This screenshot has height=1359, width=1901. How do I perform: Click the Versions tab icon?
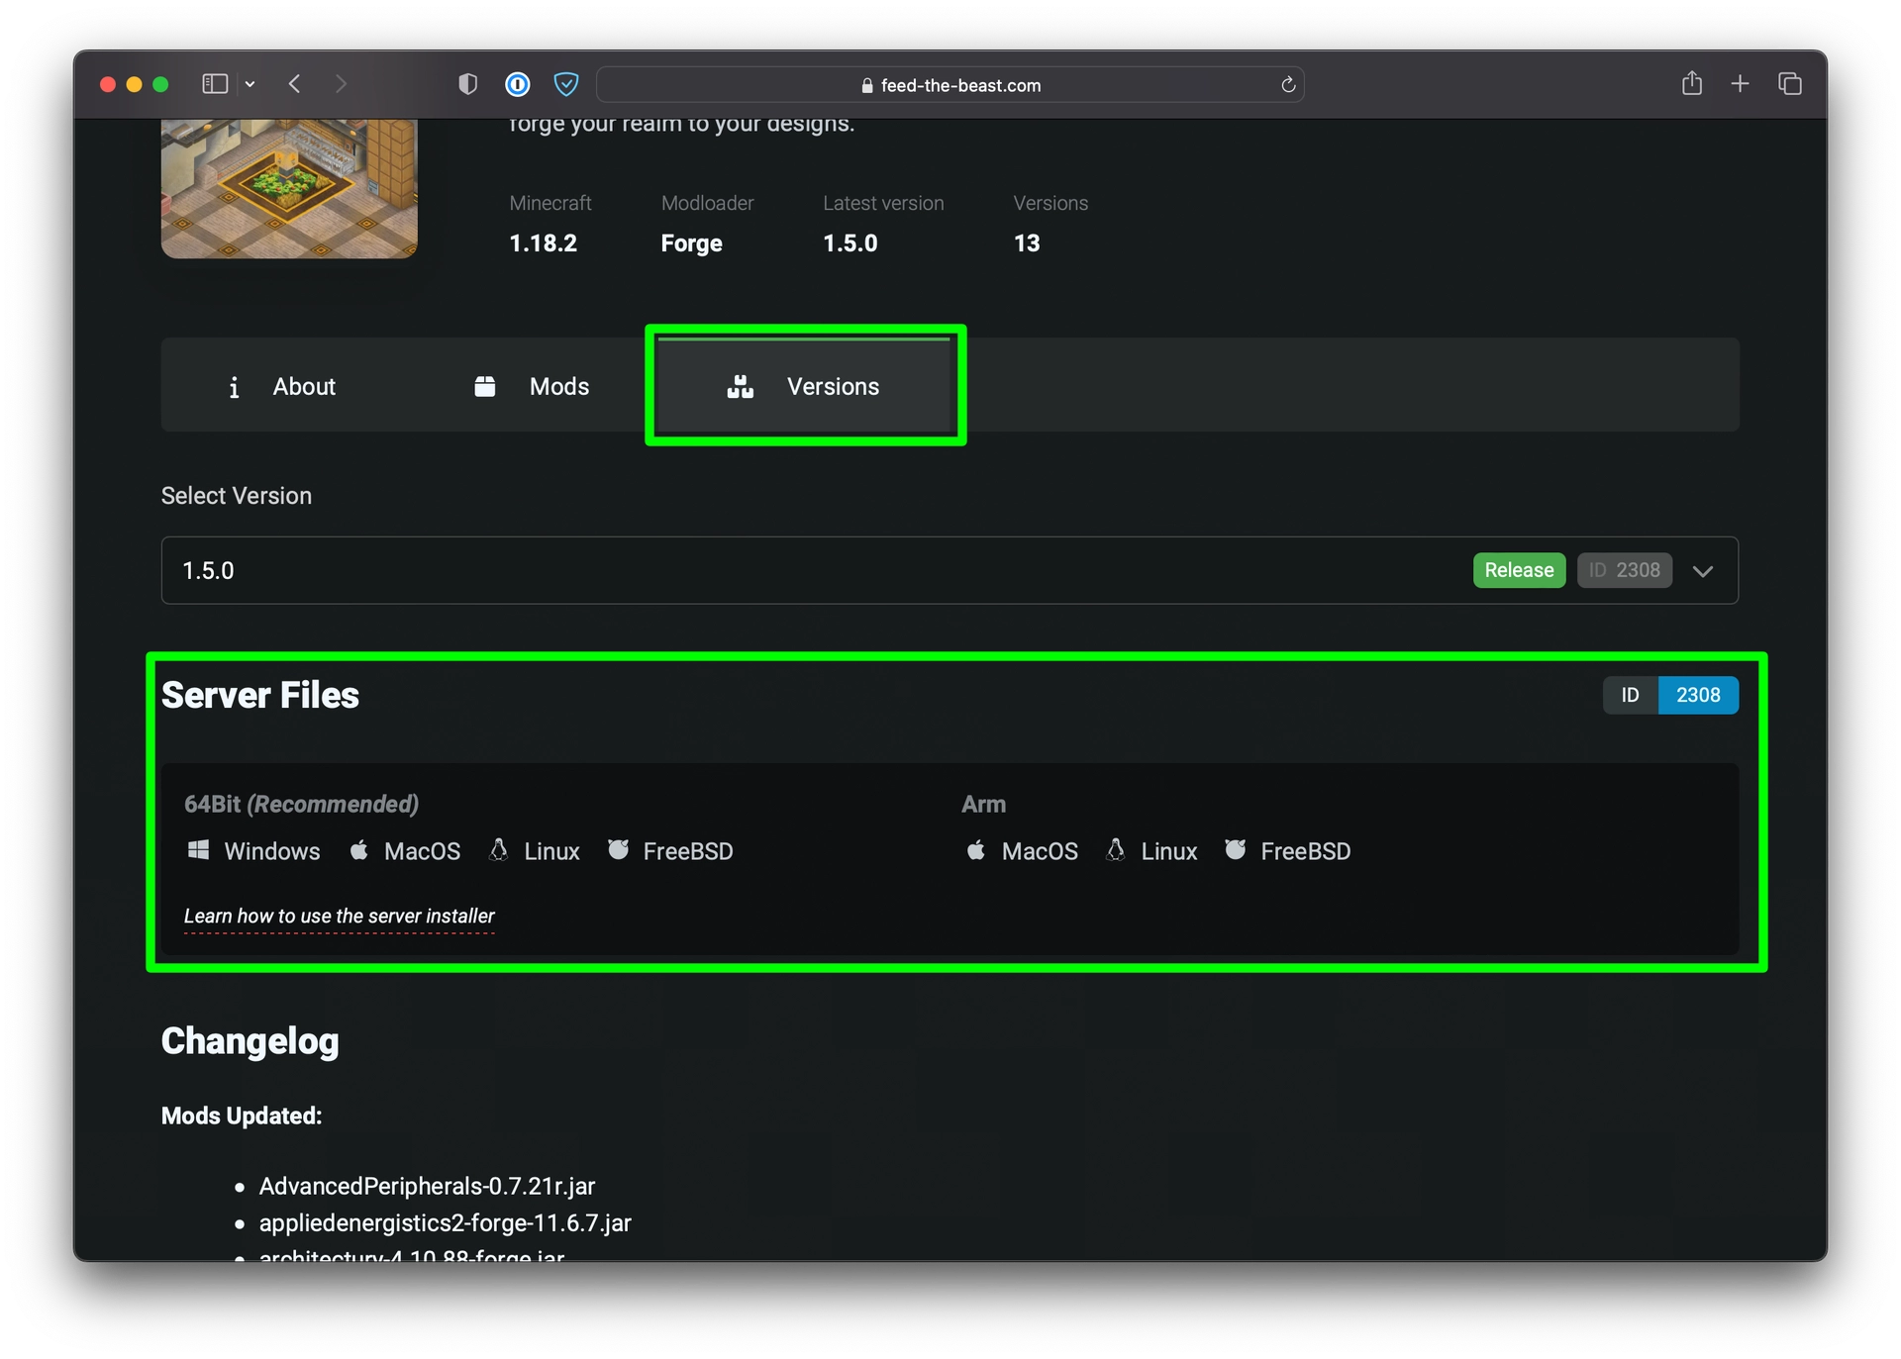(x=739, y=385)
